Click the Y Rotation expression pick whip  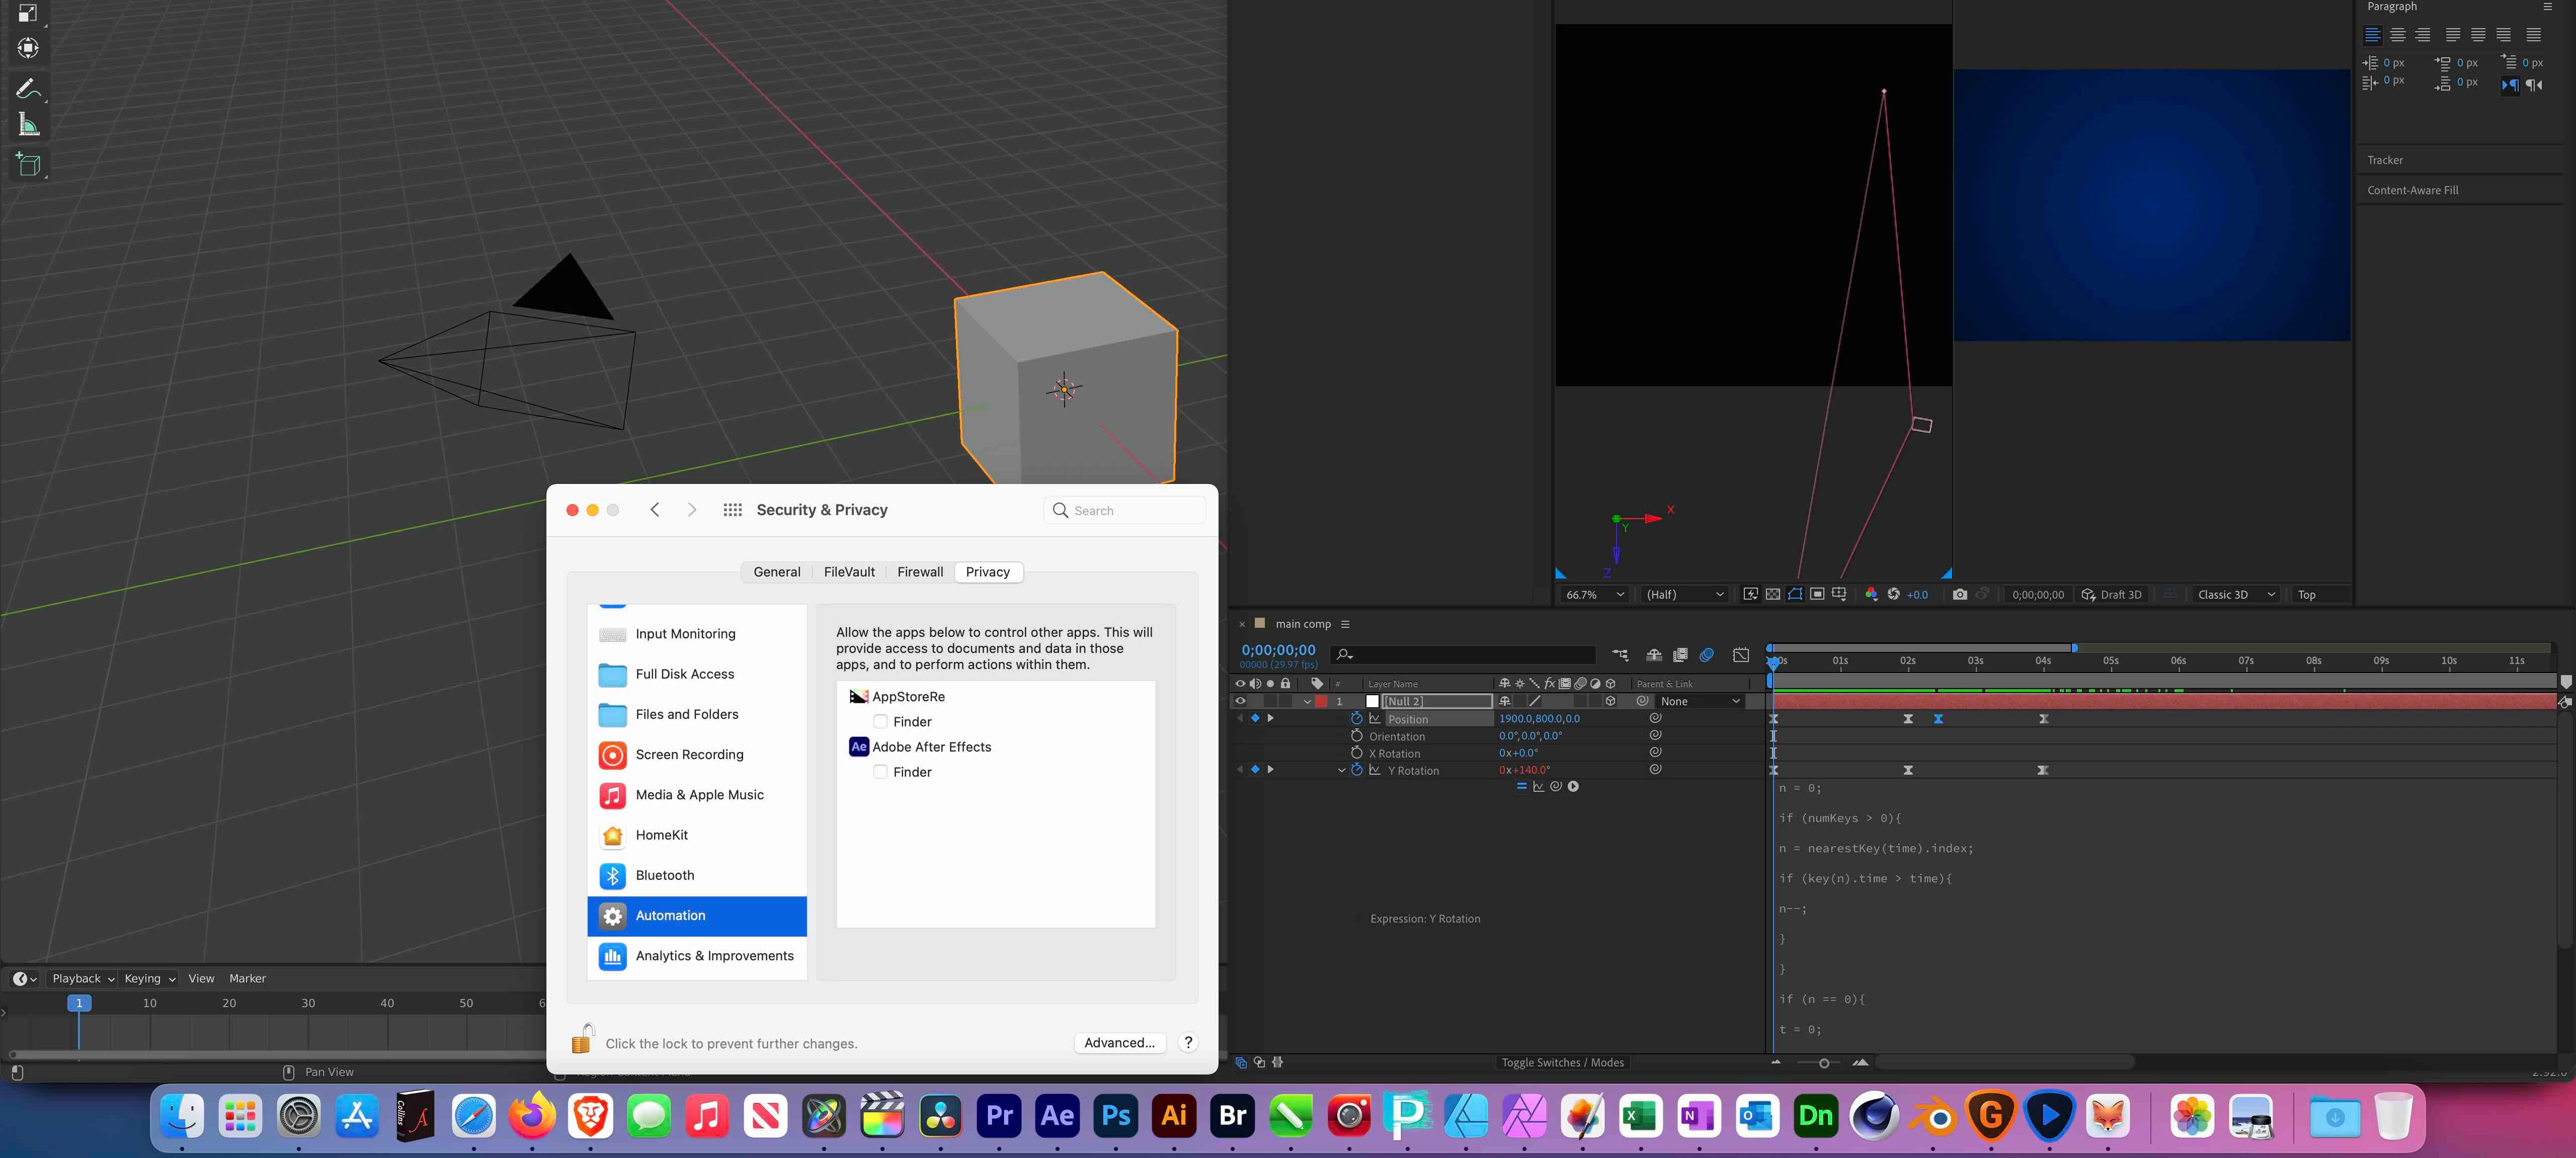click(1556, 787)
